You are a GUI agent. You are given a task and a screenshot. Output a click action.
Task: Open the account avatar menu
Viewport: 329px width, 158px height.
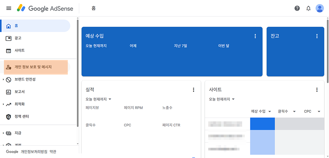point(320,9)
